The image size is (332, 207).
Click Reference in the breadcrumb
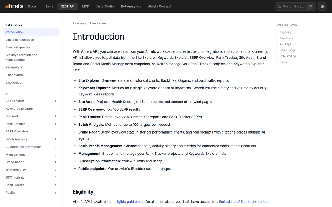click(79, 23)
